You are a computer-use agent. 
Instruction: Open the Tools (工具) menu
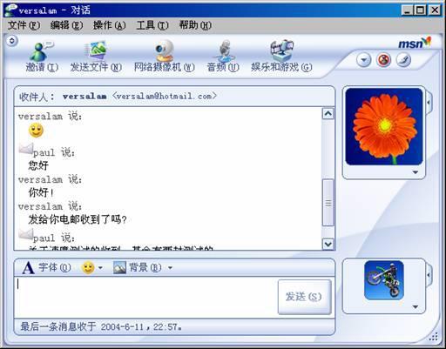pyautogui.click(x=152, y=25)
